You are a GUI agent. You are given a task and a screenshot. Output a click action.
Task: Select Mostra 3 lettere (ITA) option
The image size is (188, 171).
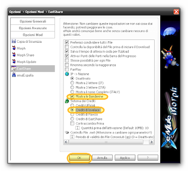[72, 87]
